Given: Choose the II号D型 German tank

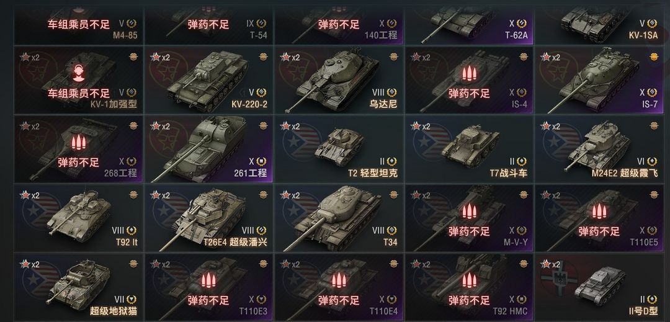Looking at the screenshot, I should coord(599,287).
